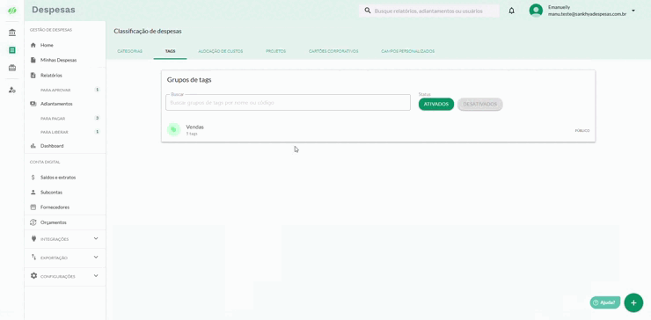Viewport: 651px width, 320px height.
Task: Click the Configurações gear icon
Action: tap(33, 275)
